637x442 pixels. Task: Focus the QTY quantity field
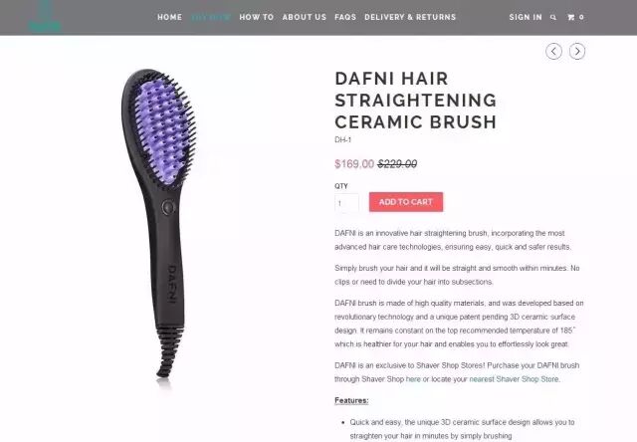(x=346, y=203)
